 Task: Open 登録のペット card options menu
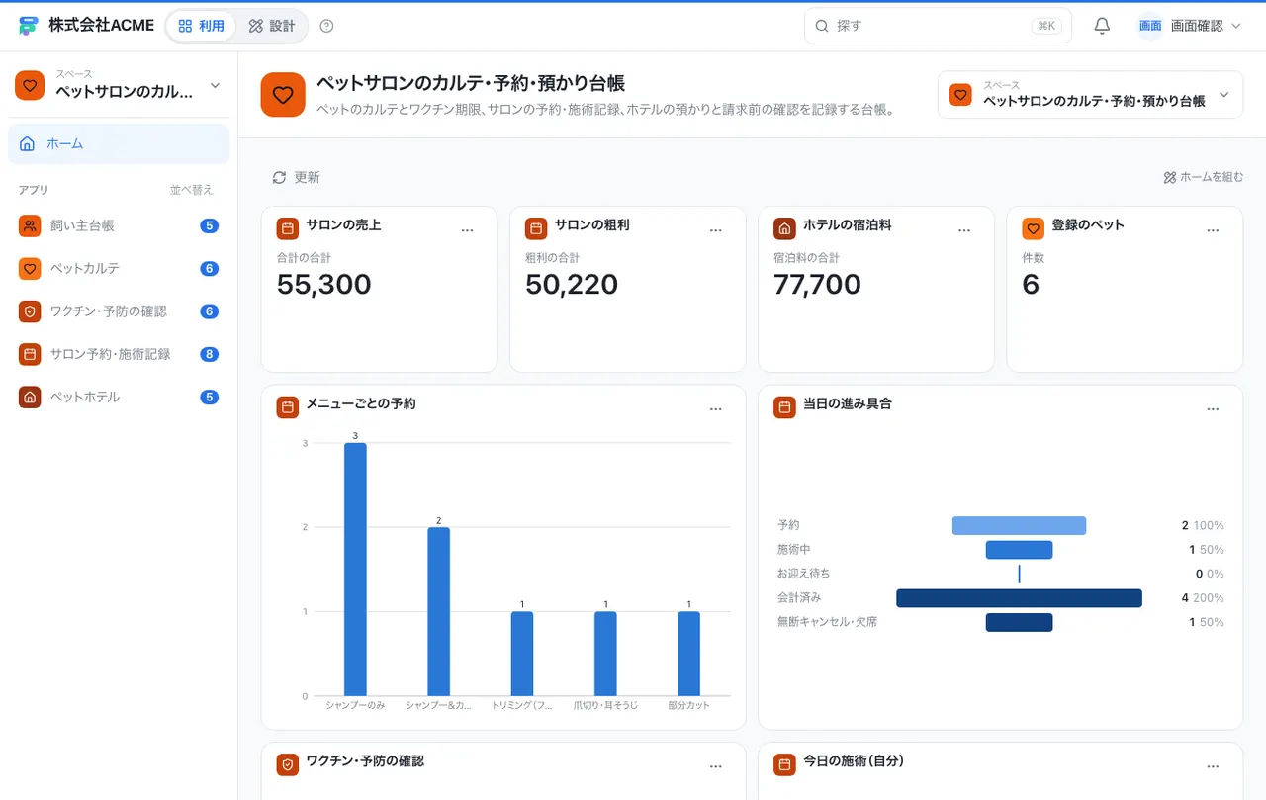point(1214,230)
